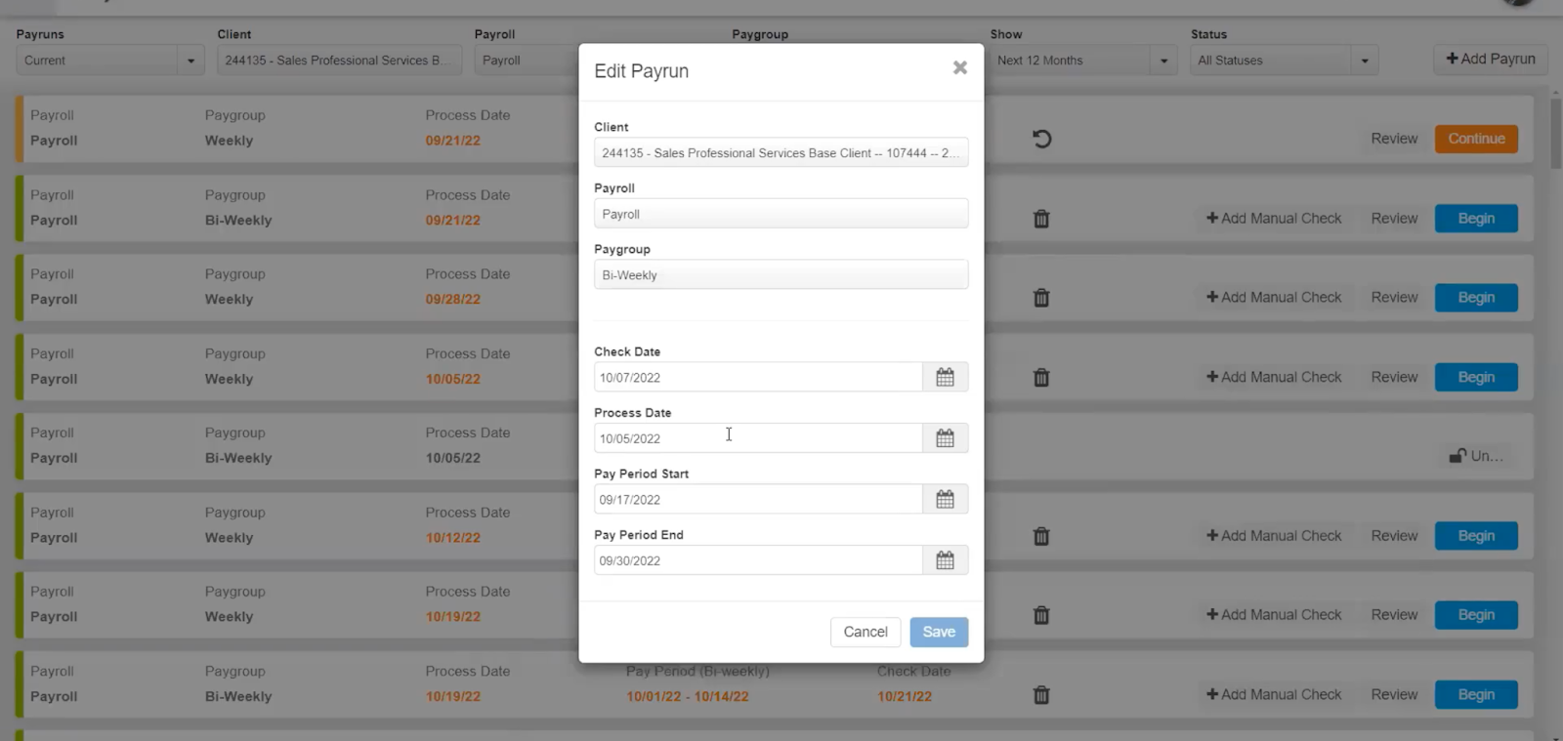Delete the 09/21/22 Bi-Weekly payrun via trash icon
This screenshot has width=1563, height=741.
[1041, 219]
